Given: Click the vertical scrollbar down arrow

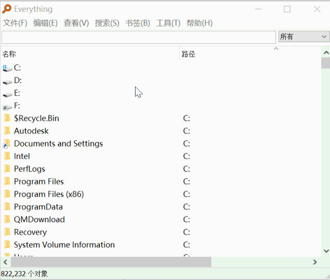Looking at the screenshot, I should click(x=326, y=251).
